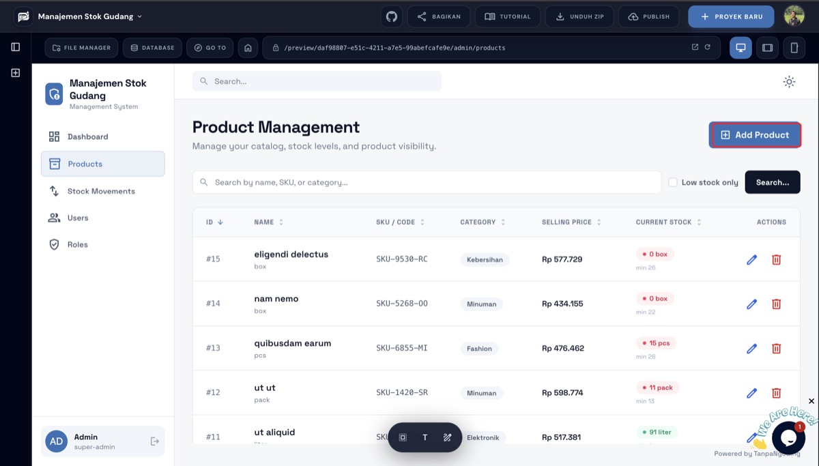Reload the preview with refresh icon
This screenshot has height=466, width=819.
(x=708, y=47)
